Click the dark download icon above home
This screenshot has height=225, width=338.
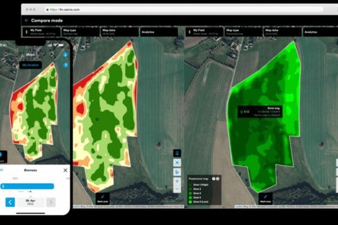[x=177, y=153]
